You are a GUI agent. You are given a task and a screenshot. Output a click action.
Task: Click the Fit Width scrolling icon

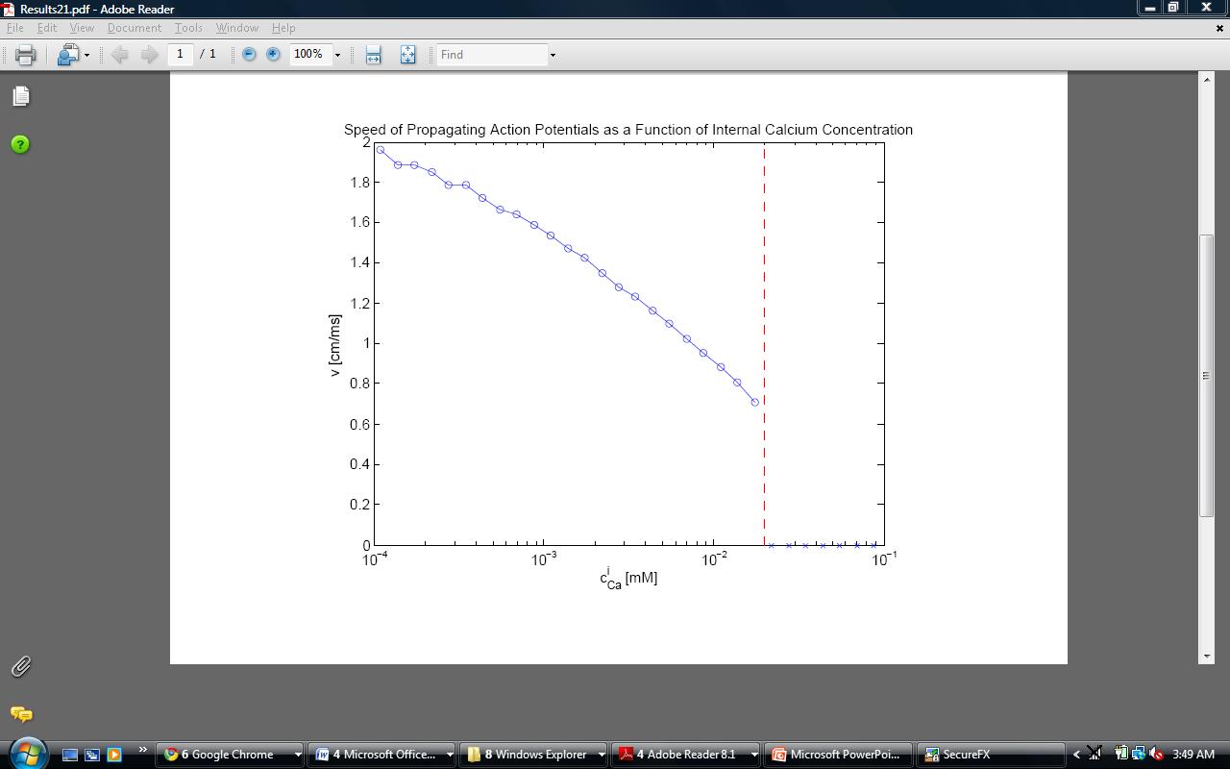pyautogui.click(x=373, y=55)
